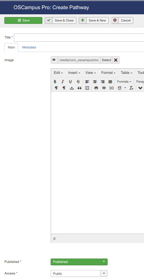Toggle bold formatting in the editor

coord(55,81)
